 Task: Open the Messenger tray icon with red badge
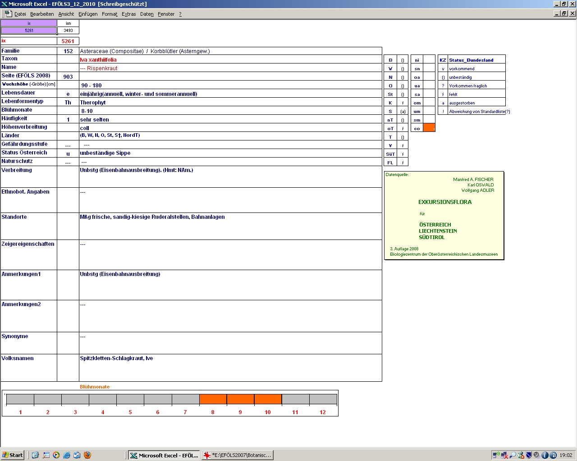coord(521,455)
